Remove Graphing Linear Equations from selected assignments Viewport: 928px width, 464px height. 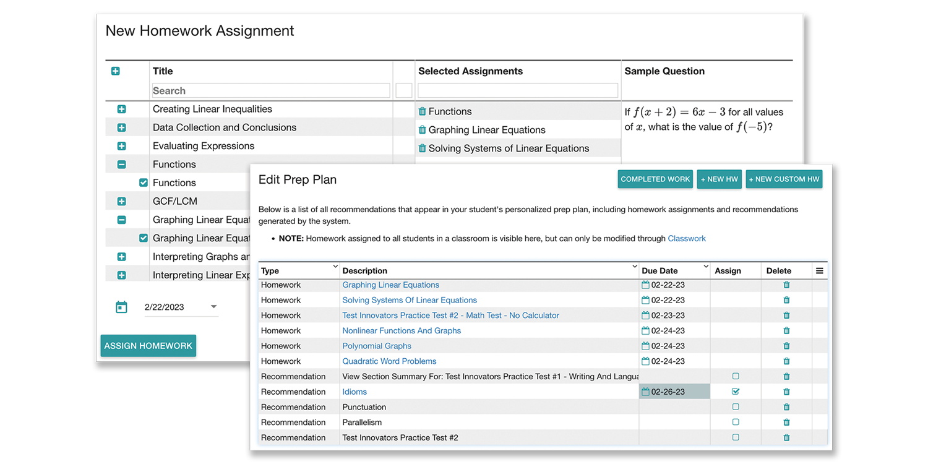[x=423, y=130]
